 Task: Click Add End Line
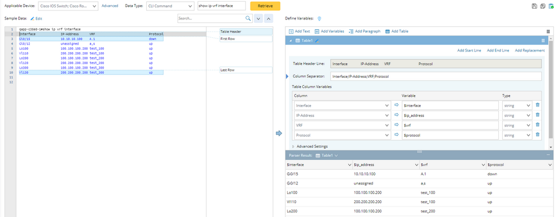point(498,50)
